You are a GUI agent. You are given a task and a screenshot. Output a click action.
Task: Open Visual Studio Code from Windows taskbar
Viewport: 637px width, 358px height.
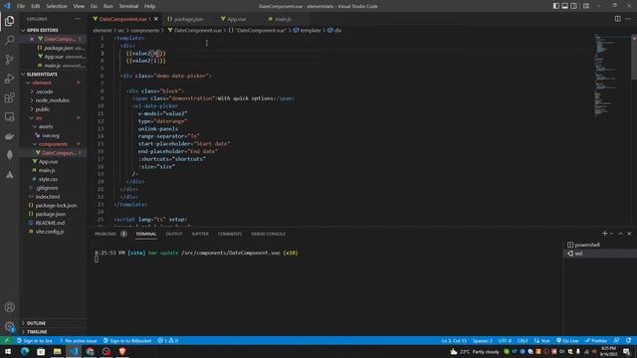pos(74,351)
